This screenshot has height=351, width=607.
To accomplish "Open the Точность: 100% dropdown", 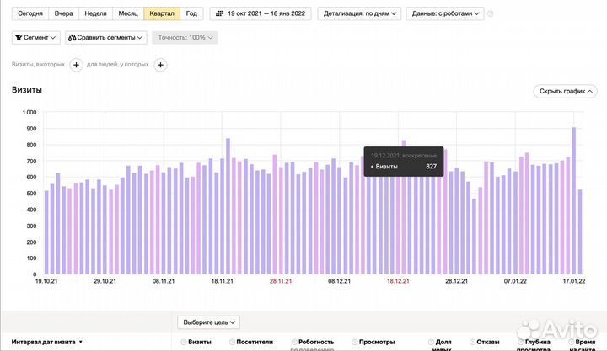I will [184, 38].
